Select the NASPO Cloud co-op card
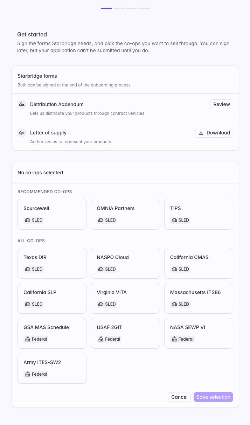250x425 pixels. tap(125, 263)
